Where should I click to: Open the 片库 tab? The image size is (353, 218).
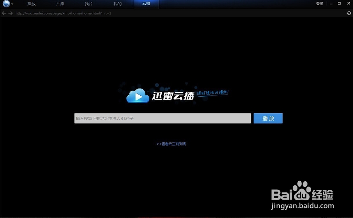click(x=60, y=4)
